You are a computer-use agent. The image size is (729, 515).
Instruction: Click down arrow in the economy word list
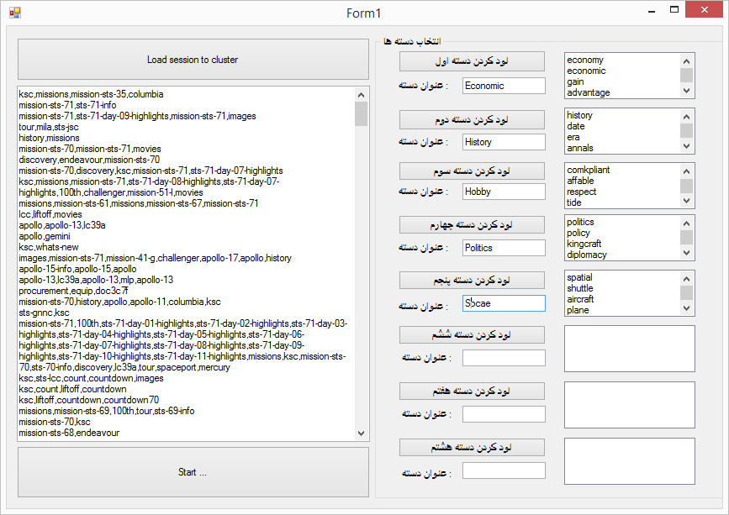pos(687,92)
